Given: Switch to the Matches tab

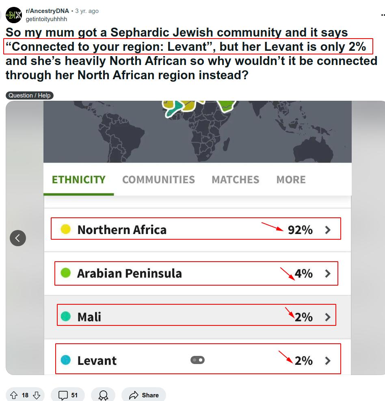Looking at the screenshot, I should (x=236, y=180).
